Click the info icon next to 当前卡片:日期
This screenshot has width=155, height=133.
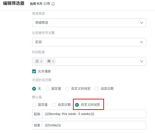[x=53, y=4]
